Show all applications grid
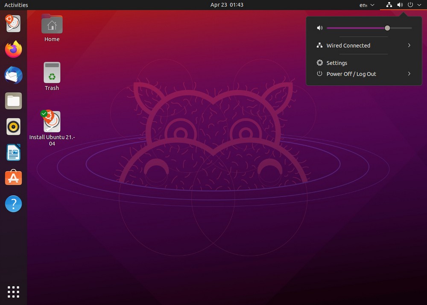 coord(14,292)
